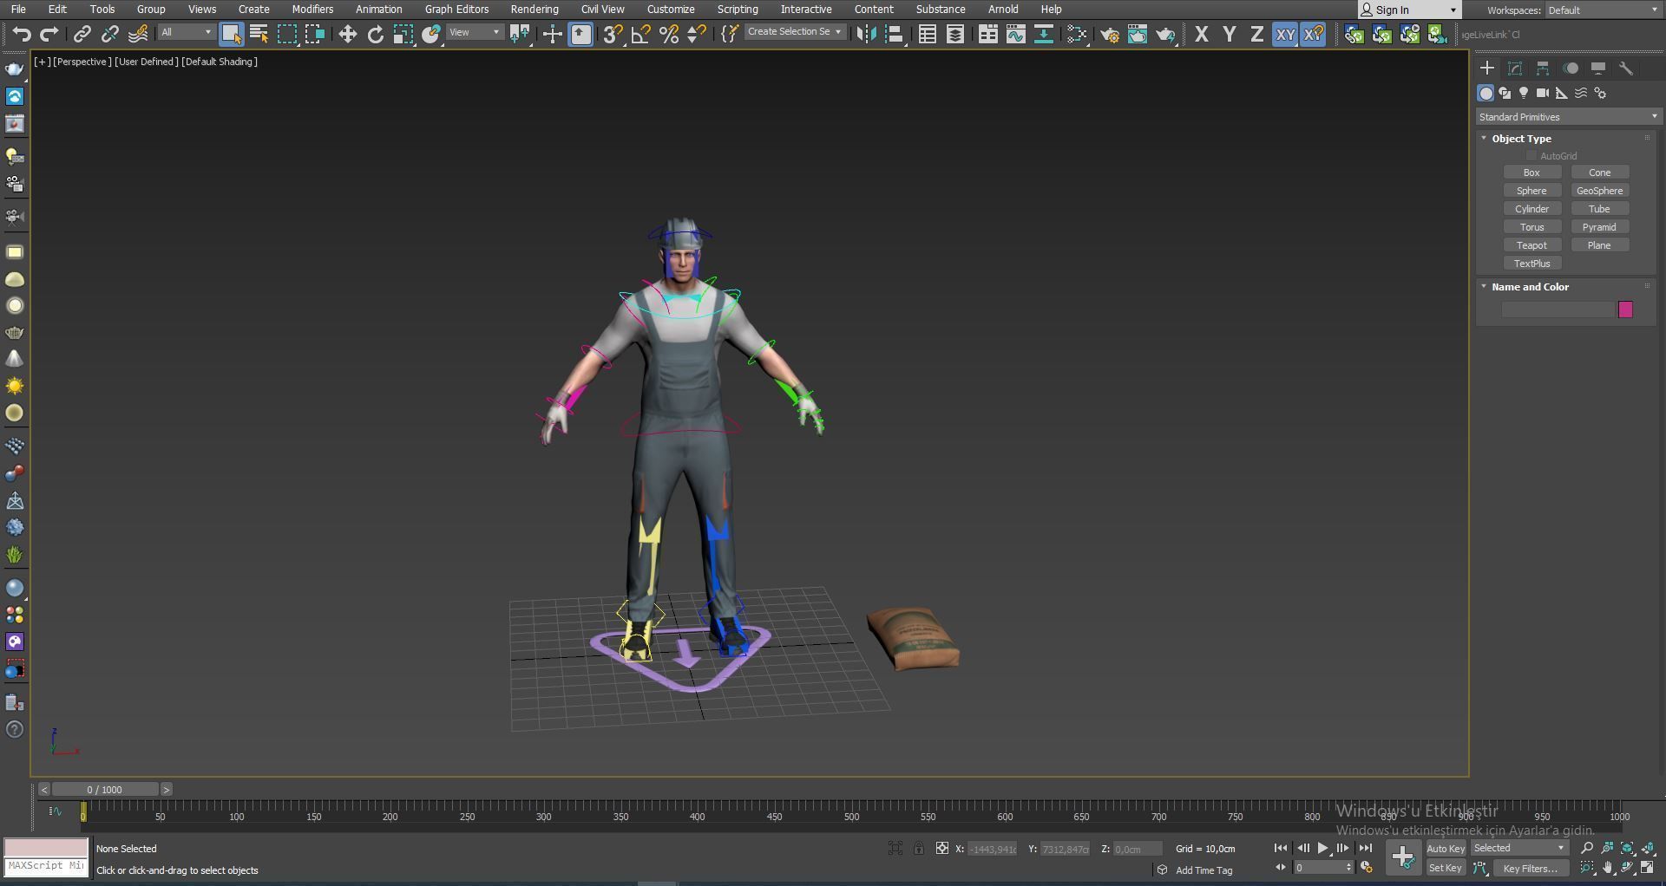Toggle Window/Crossing selection mode
Image resolution: width=1666 pixels, height=886 pixels.
pos(315,35)
